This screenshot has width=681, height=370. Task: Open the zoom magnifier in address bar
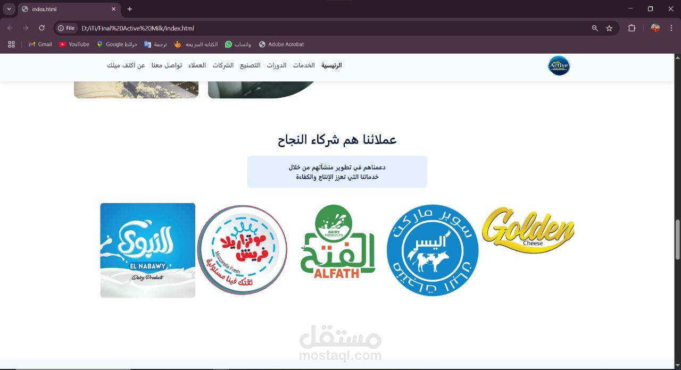[x=595, y=28]
